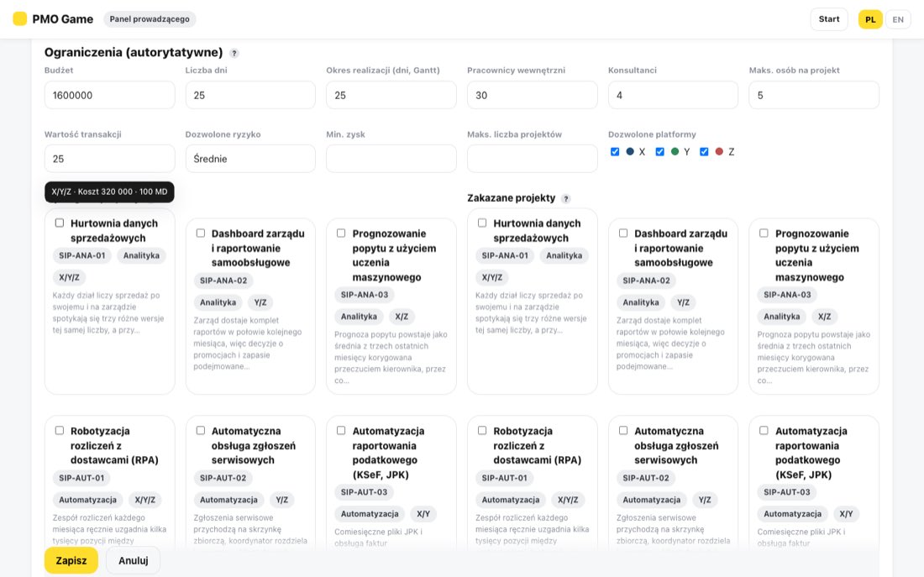Screen dimensions: 924x577
Task: Check Dashboard zarządu in Zakazane projekty
Action: click(x=623, y=233)
